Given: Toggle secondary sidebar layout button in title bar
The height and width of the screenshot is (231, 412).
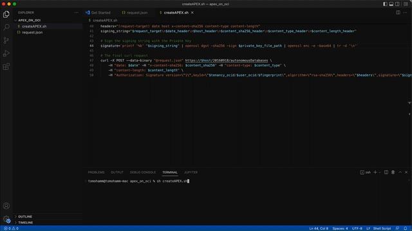Looking at the screenshot, I should pos(398,4).
